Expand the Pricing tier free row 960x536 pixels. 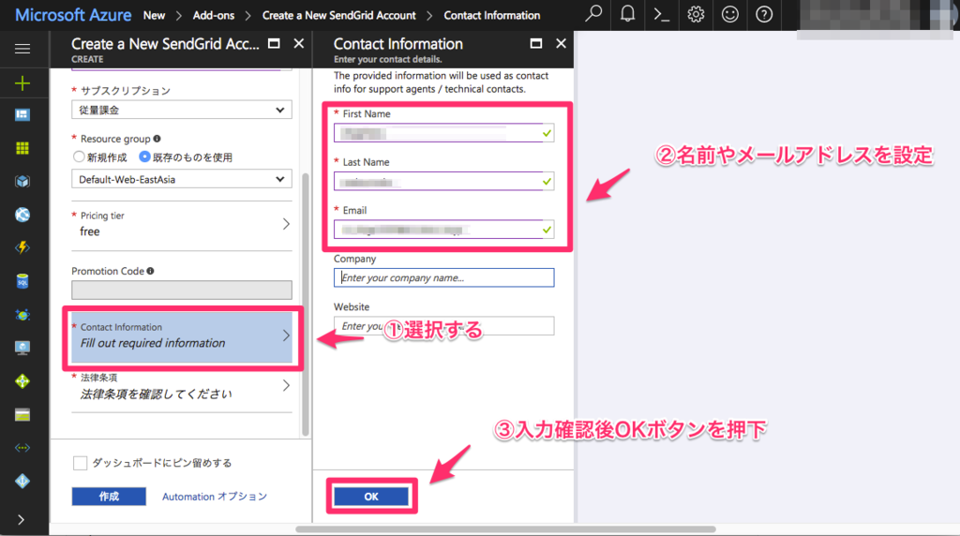click(x=182, y=224)
